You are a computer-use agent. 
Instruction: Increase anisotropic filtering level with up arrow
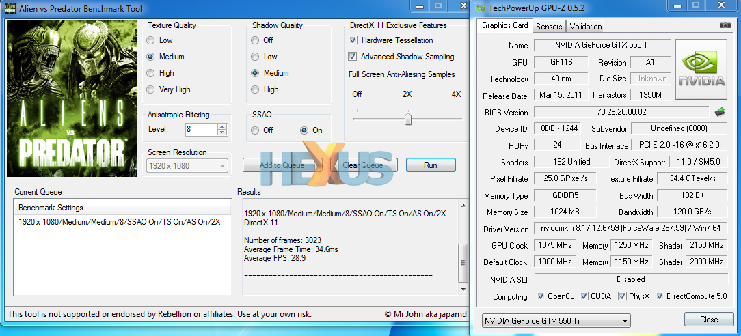click(222, 126)
